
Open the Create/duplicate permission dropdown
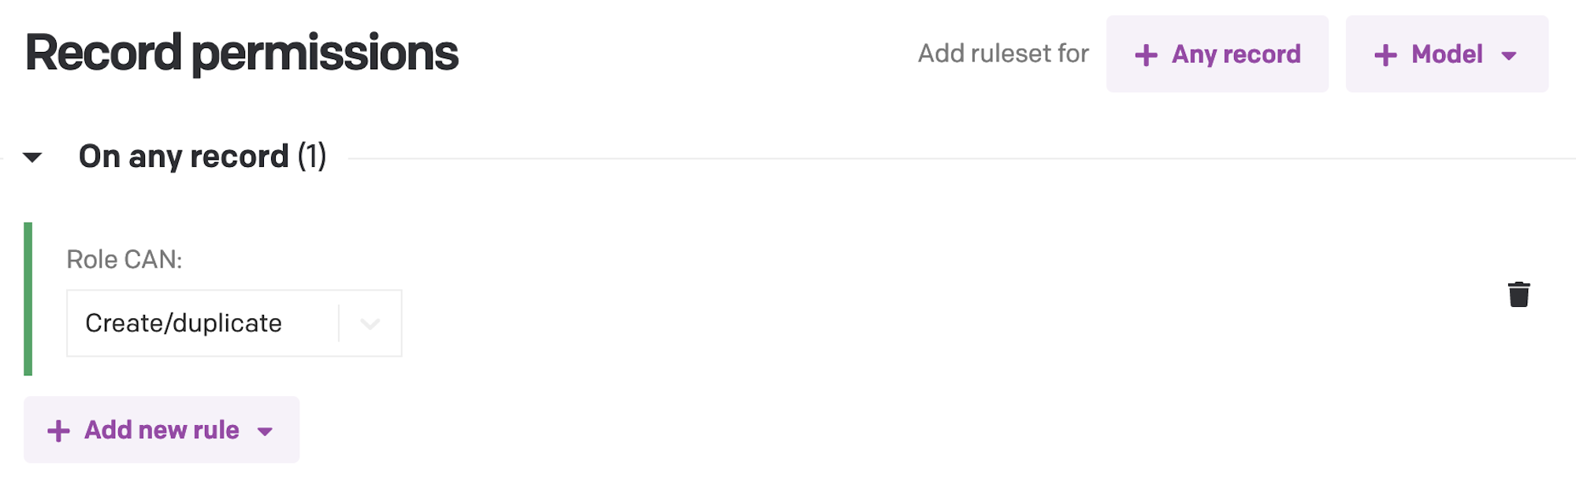(x=234, y=324)
